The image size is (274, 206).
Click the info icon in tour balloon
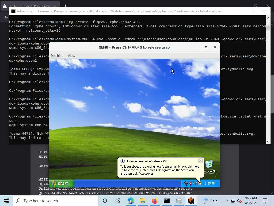123,161
